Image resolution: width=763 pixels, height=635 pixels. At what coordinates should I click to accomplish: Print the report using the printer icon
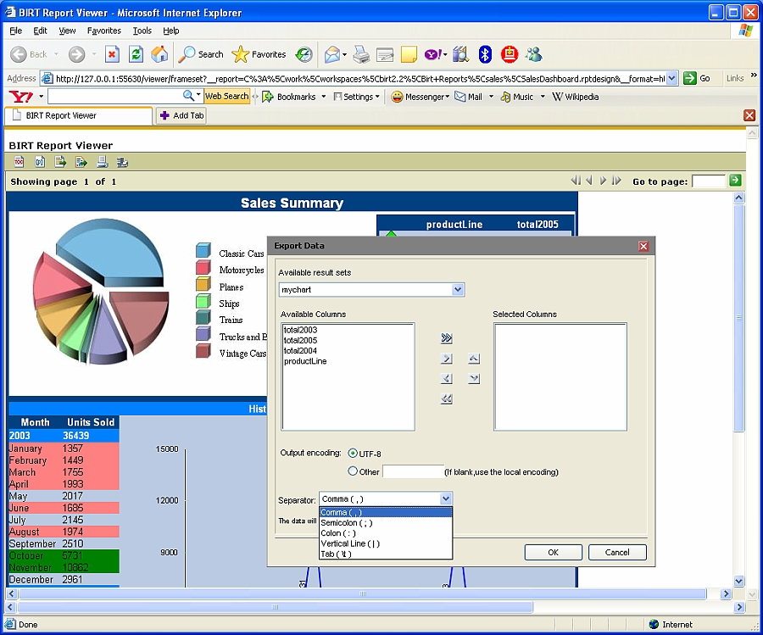103,161
